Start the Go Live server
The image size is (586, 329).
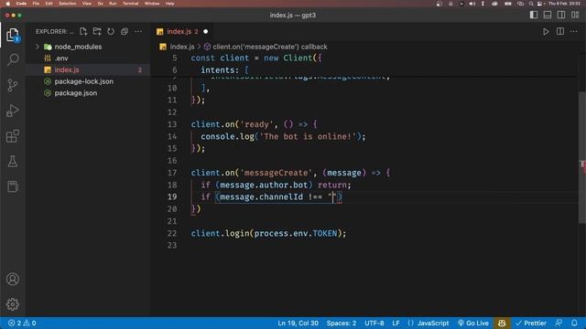[473, 323]
